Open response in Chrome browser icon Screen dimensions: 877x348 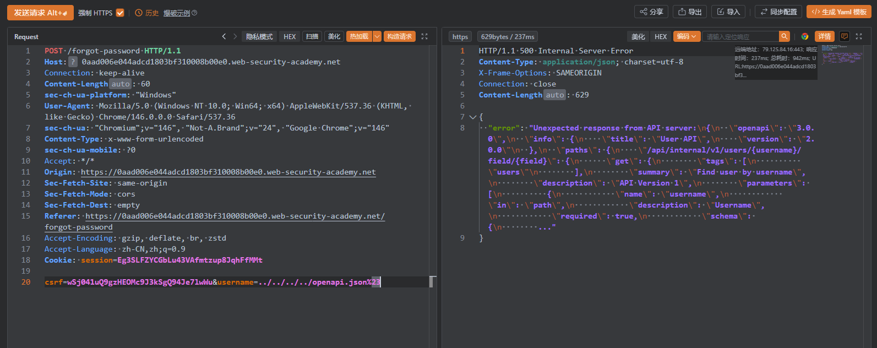pos(805,36)
